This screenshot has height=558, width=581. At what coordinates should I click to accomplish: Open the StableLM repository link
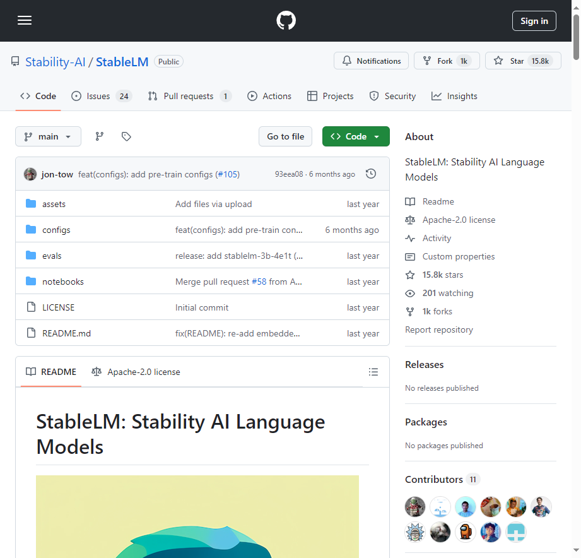[122, 62]
